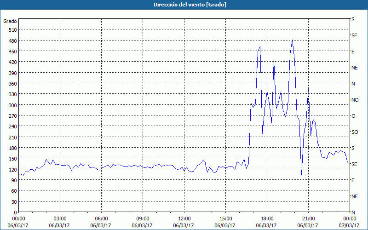
Task: Pick the 12:00 time label
Action: (184, 219)
